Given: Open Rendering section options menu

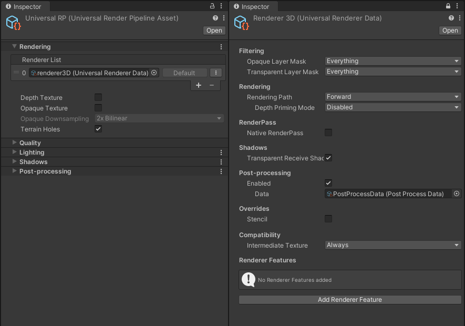Looking at the screenshot, I should pos(221,47).
